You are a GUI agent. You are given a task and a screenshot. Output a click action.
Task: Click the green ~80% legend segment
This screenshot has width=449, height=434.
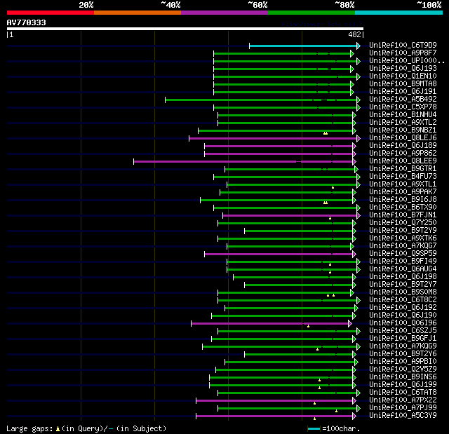click(311, 13)
